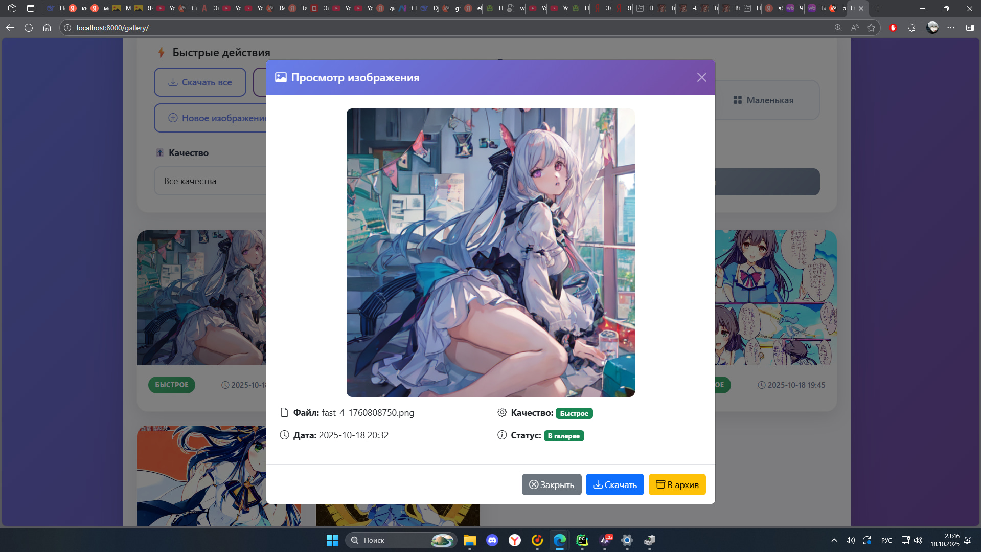Click the Быстрое quality badge
The image size is (981, 552).
pos(574,413)
